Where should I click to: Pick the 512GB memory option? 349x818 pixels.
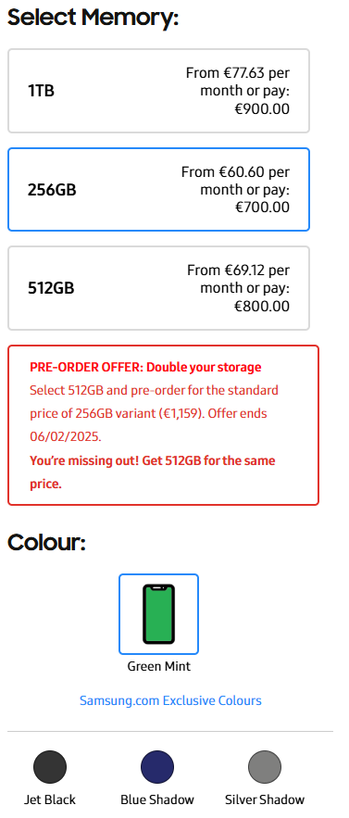(x=158, y=288)
